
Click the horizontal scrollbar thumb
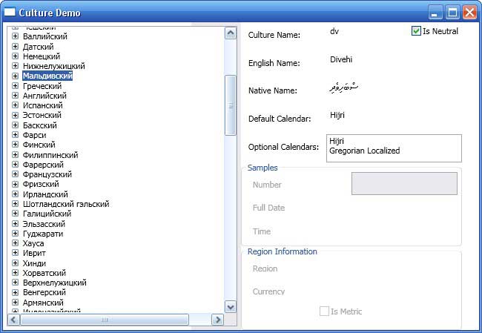pyautogui.click(x=105, y=320)
